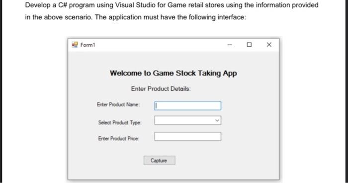Click the 'Enter Product Name:' label
Viewport: 348px width, 183px height.
(118, 105)
